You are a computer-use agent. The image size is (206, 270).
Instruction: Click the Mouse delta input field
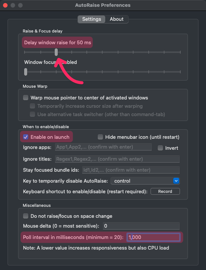[141, 226]
